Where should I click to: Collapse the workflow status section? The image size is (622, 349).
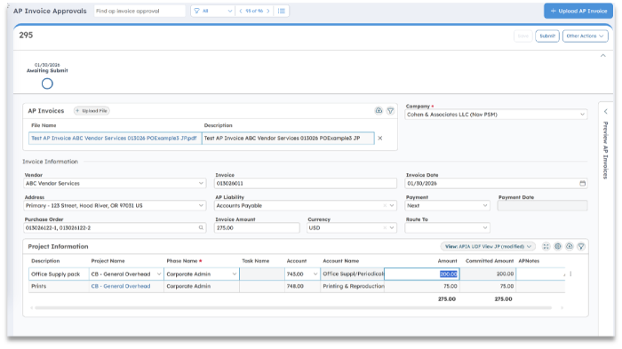(603, 56)
